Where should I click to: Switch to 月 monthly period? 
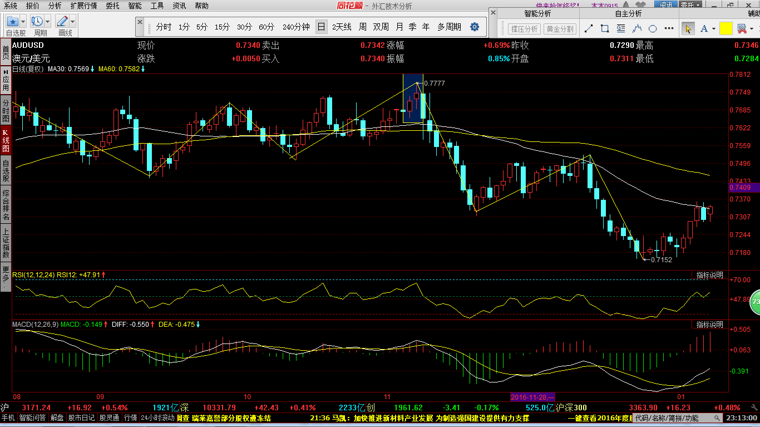[399, 27]
